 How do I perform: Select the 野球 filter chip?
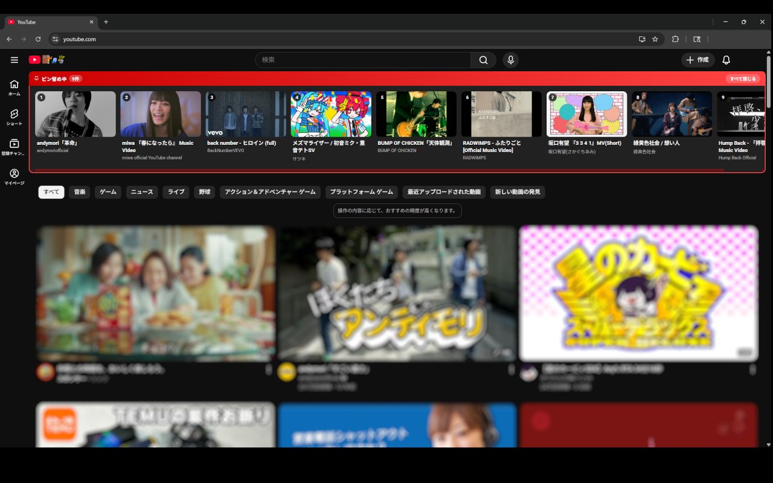click(x=205, y=192)
